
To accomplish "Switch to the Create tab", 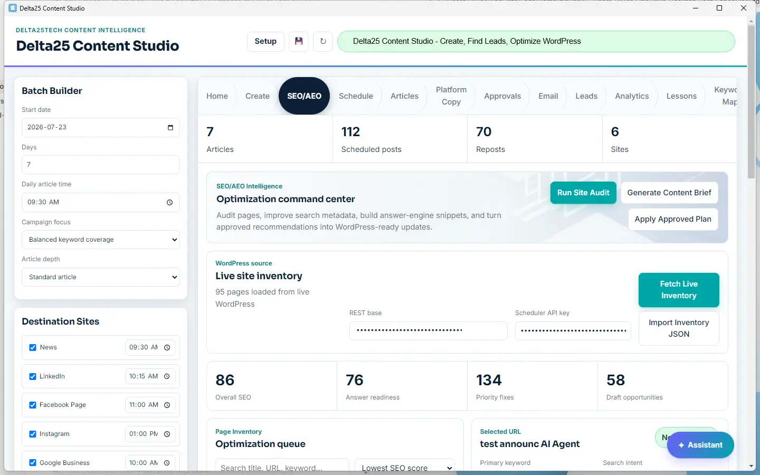I will 258,96.
